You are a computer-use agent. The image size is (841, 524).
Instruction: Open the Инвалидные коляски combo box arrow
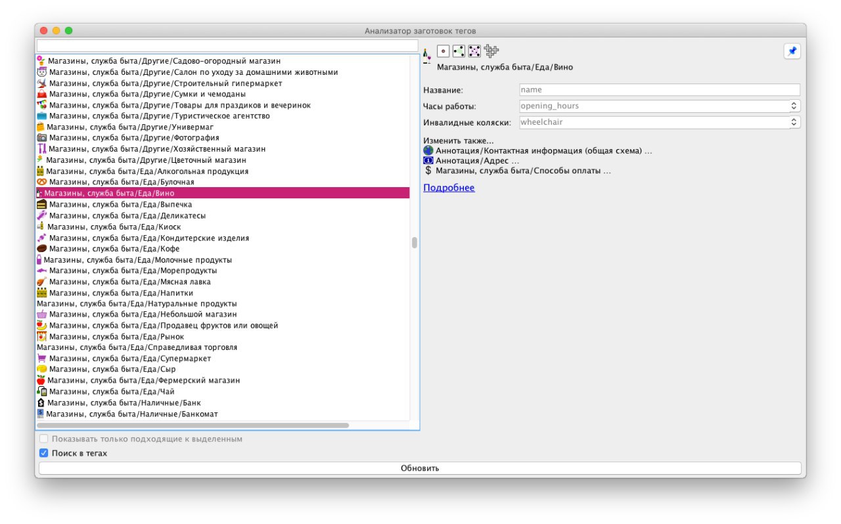[794, 122]
